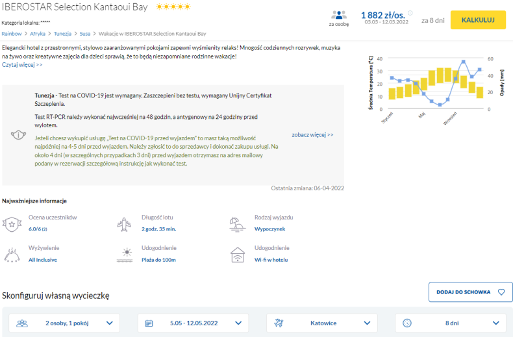Click heart icon in Dodaj do schowka
Screen dimensions: 513x337
pos(501,292)
